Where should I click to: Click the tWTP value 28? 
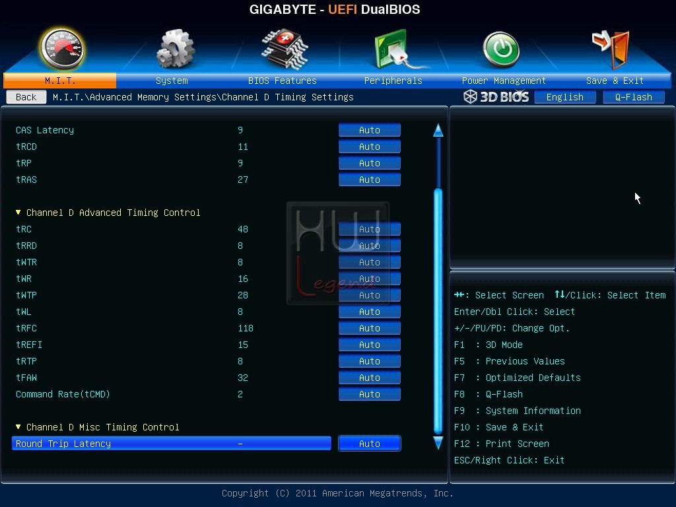[243, 295]
